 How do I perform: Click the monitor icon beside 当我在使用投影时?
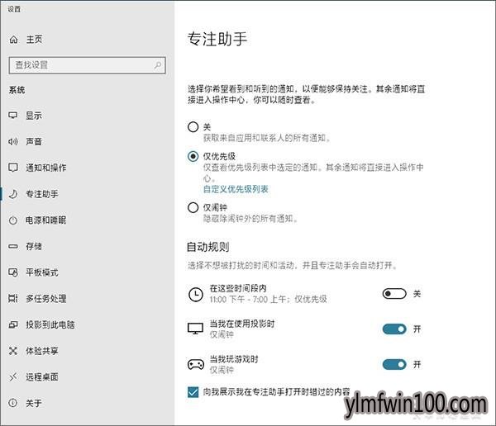[195, 329]
